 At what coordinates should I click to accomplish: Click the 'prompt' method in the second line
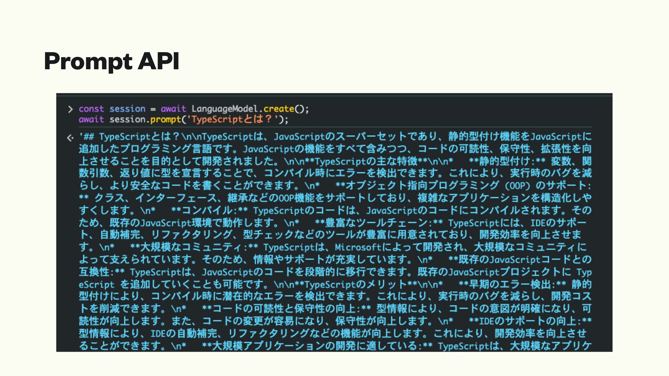pyautogui.click(x=166, y=120)
